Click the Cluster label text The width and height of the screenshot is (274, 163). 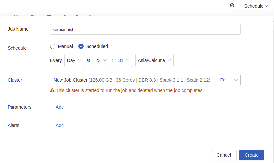15,80
